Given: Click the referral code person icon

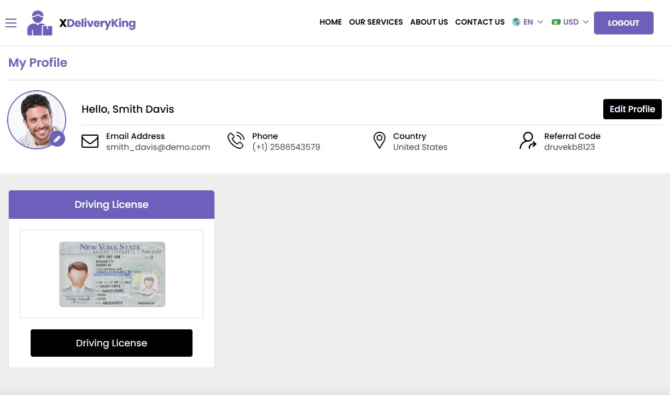Looking at the screenshot, I should [x=528, y=141].
